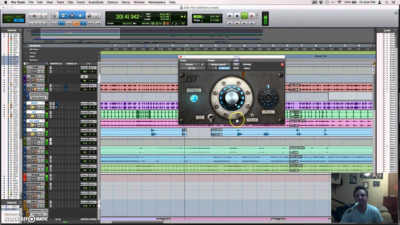
Task: Click the Inst 5 track name
Action: click(x=34, y=202)
